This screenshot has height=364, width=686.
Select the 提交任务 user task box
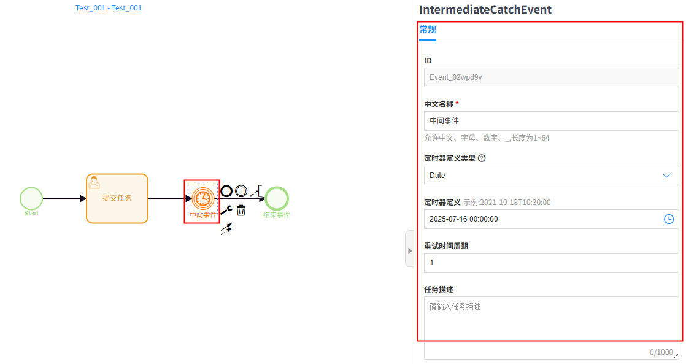117,199
